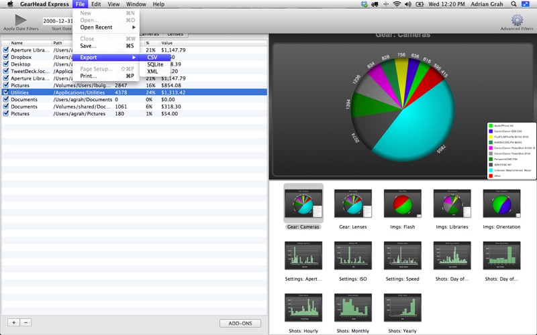Click the Adrian Grah user menu

pos(487,4)
